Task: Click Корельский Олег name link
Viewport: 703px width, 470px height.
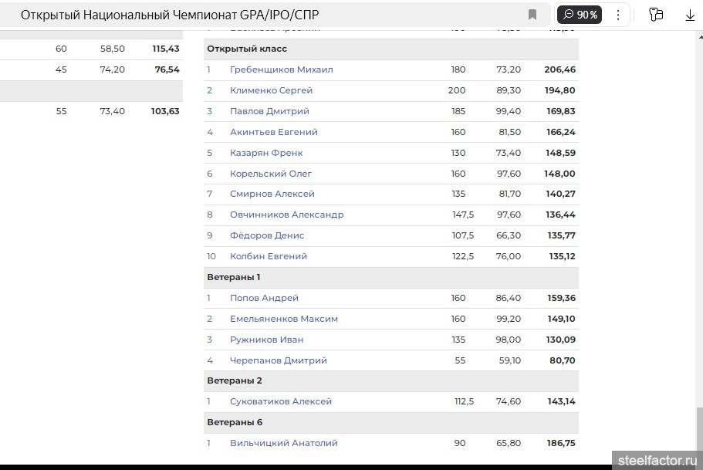Action: (x=271, y=174)
